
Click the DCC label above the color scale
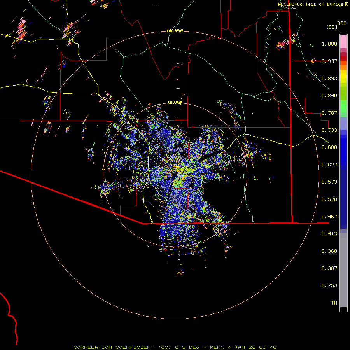(x=341, y=23)
